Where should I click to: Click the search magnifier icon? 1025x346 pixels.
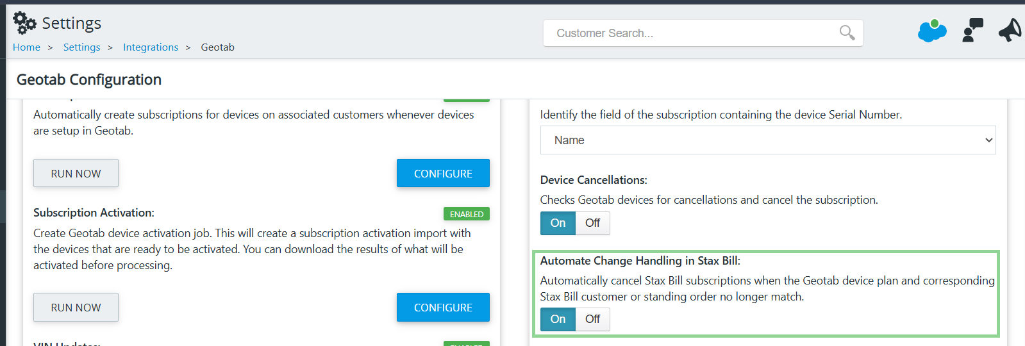(x=847, y=33)
